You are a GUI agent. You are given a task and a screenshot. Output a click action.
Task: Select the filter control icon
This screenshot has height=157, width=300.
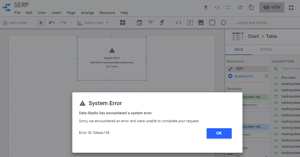pos(151,23)
